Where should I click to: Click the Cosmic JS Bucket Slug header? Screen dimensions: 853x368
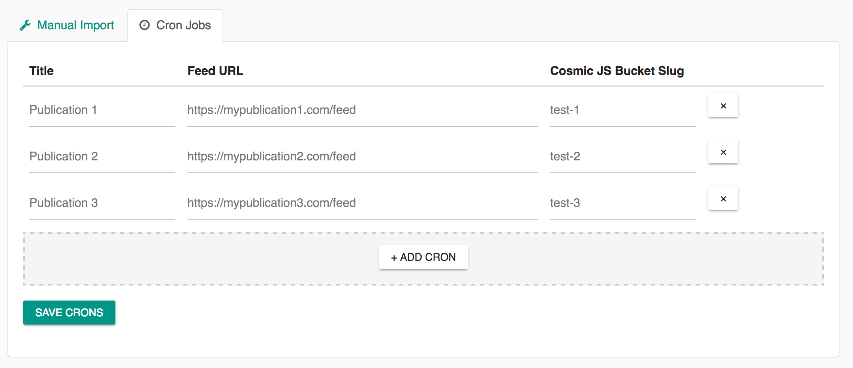pos(617,71)
